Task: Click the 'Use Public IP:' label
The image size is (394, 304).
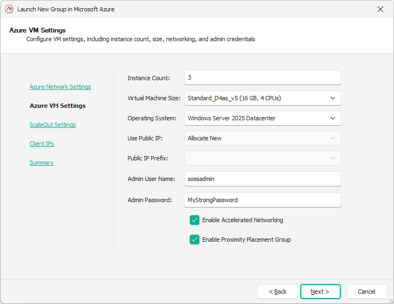Action: pos(145,138)
